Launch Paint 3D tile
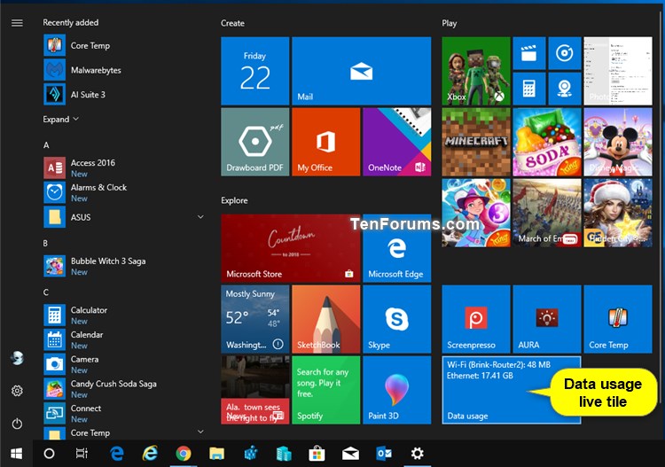 pos(397,390)
